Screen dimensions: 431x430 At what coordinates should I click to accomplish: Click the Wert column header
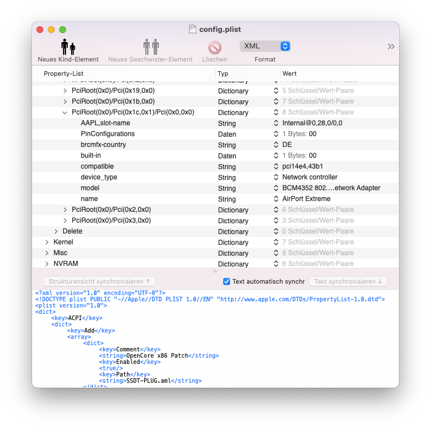pyautogui.click(x=289, y=73)
